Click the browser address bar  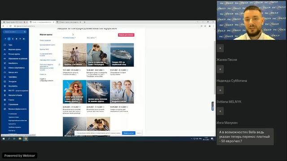coord(107,26)
